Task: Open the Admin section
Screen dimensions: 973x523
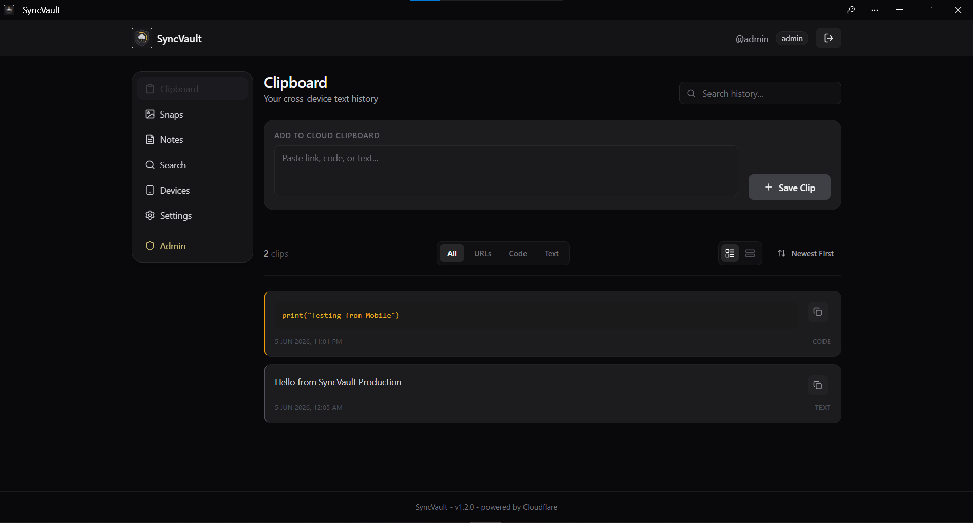Action: (x=193, y=246)
